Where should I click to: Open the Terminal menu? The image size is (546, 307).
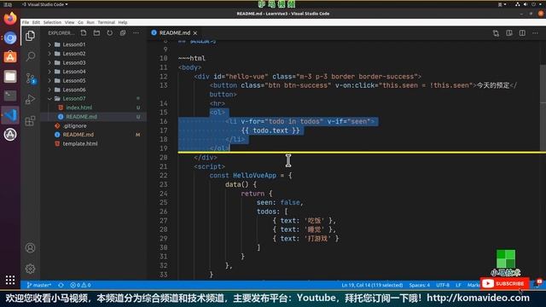click(x=106, y=22)
